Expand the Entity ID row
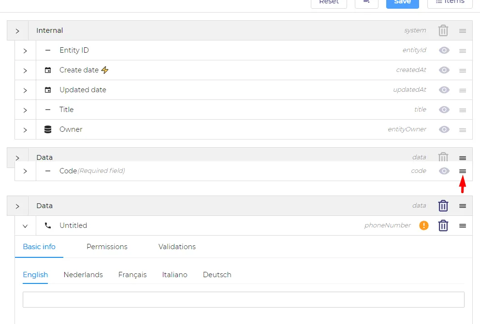This screenshot has width=480, height=324. tap(25, 51)
